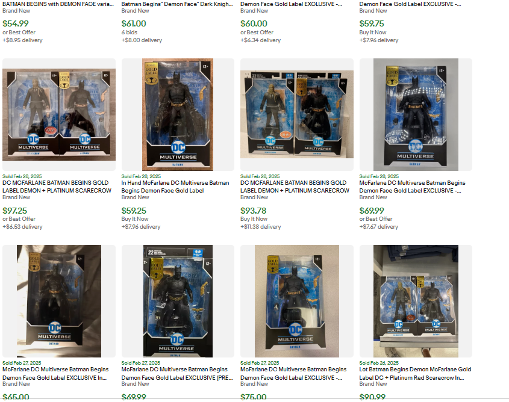The height and width of the screenshot is (402, 509).
Task: Open the "BATMAN BEGINS with DEMON FACE varia..." title
Action: [x=58, y=4]
